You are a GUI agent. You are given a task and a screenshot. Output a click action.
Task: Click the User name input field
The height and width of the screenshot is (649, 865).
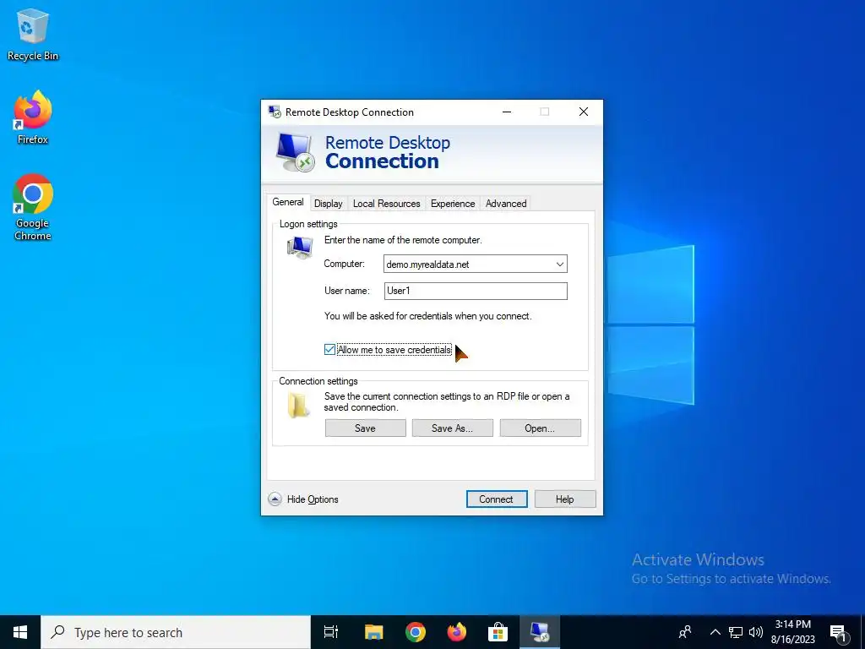pyautogui.click(x=476, y=291)
